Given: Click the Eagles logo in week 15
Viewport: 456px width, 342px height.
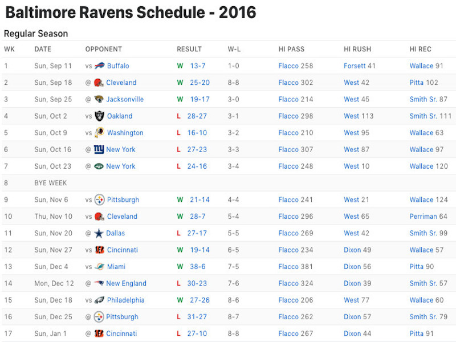Looking at the screenshot, I should pyautogui.click(x=99, y=300).
